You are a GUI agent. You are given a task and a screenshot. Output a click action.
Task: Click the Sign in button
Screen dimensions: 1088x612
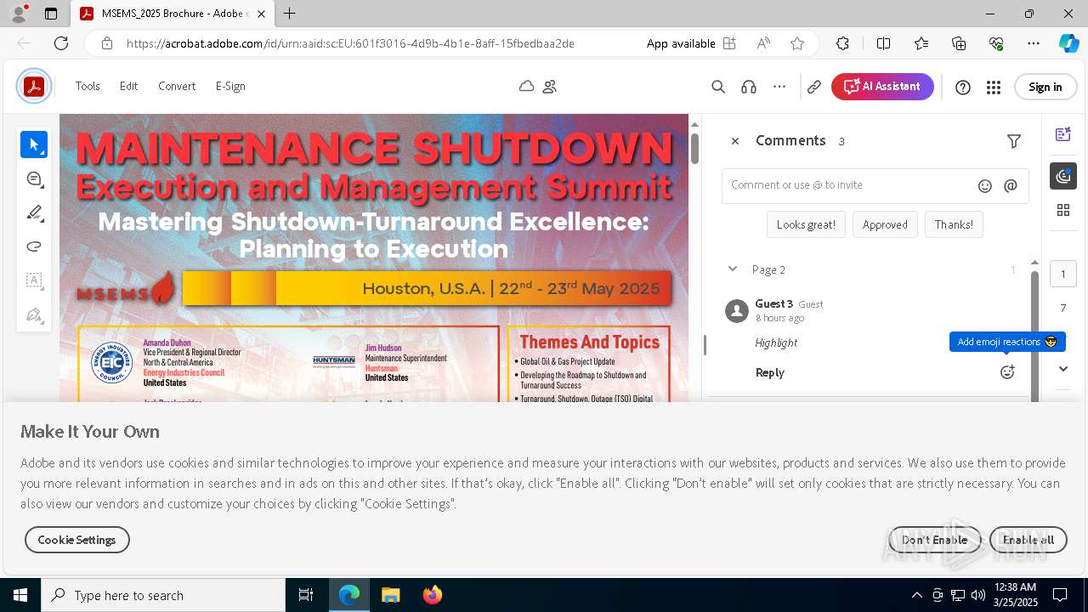pyautogui.click(x=1045, y=87)
